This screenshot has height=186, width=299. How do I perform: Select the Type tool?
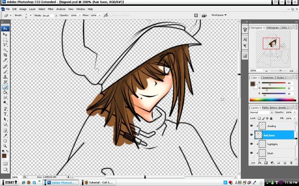click(5, 114)
